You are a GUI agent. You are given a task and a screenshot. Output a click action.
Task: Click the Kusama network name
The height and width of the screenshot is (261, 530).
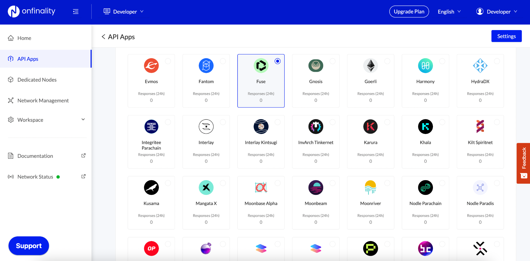coord(151,203)
